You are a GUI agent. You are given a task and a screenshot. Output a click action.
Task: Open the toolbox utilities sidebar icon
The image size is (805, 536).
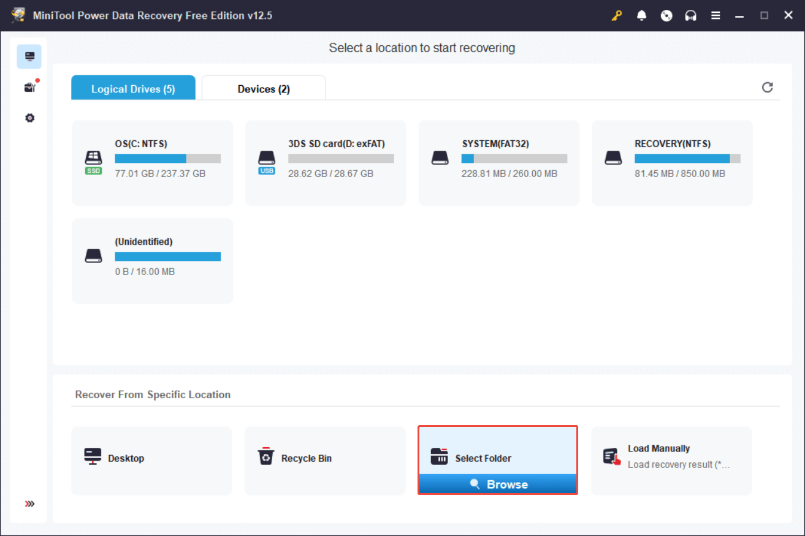click(x=29, y=87)
